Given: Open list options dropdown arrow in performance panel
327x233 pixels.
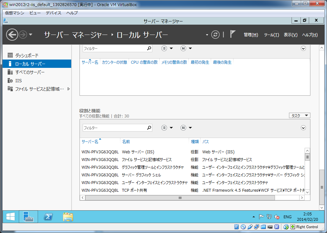Looking at the screenshot, I should [x=171, y=48].
